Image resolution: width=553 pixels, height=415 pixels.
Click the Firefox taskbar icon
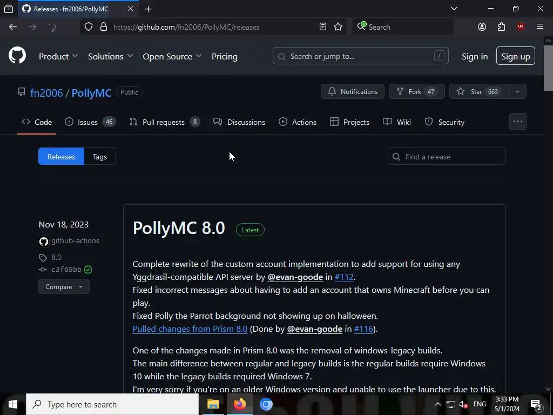239,404
